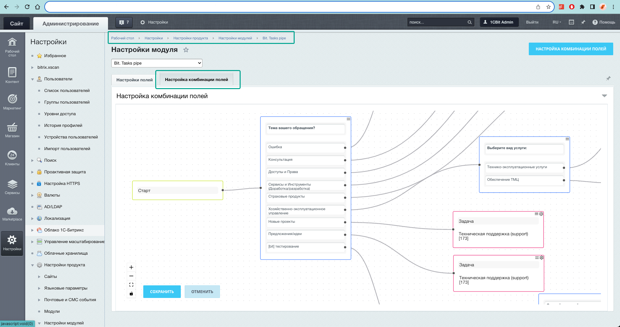Click the search input field
Screen dimensions: 620x327
437,22
